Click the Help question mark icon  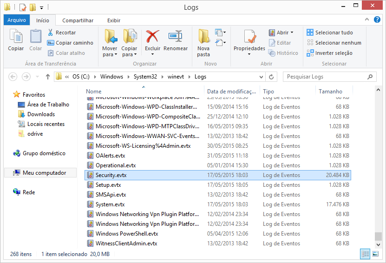coord(377,20)
